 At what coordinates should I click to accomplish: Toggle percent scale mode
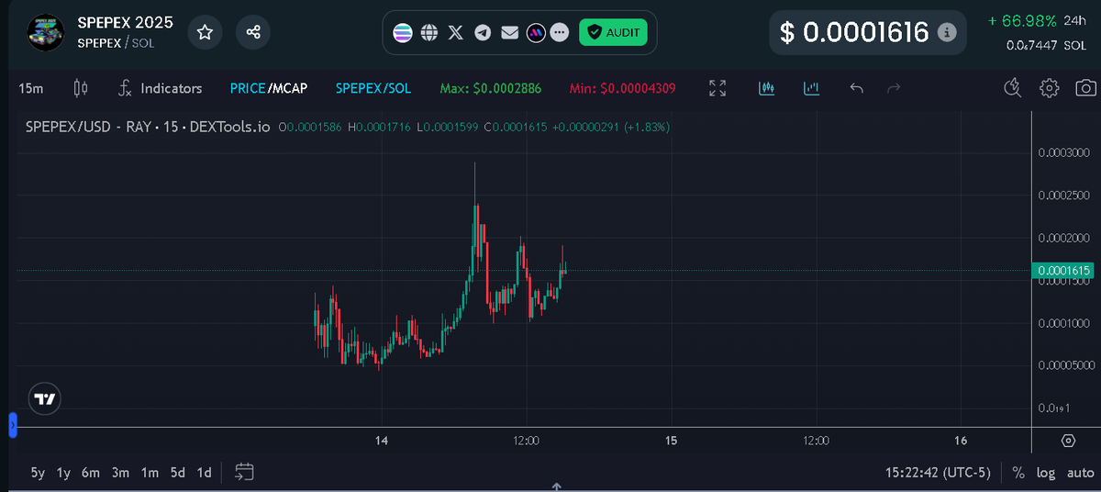pos(1018,473)
